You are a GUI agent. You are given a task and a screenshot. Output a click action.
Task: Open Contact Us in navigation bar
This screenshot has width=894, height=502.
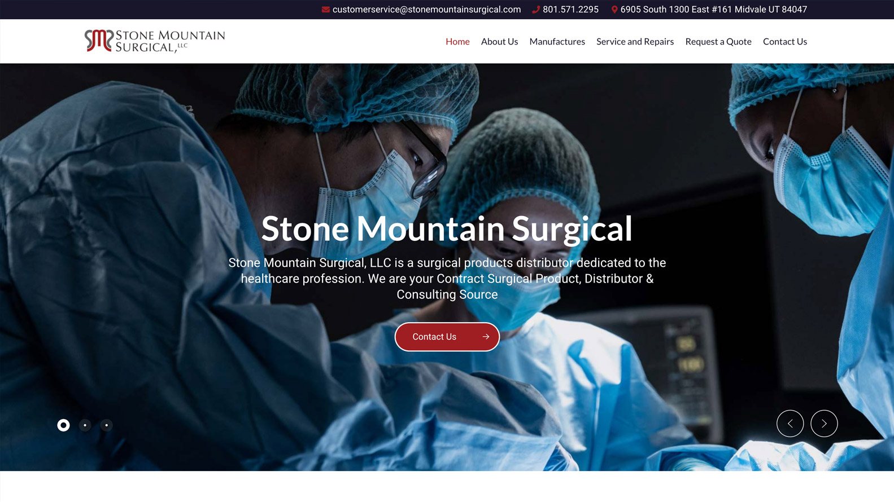(x=785, y=42)
